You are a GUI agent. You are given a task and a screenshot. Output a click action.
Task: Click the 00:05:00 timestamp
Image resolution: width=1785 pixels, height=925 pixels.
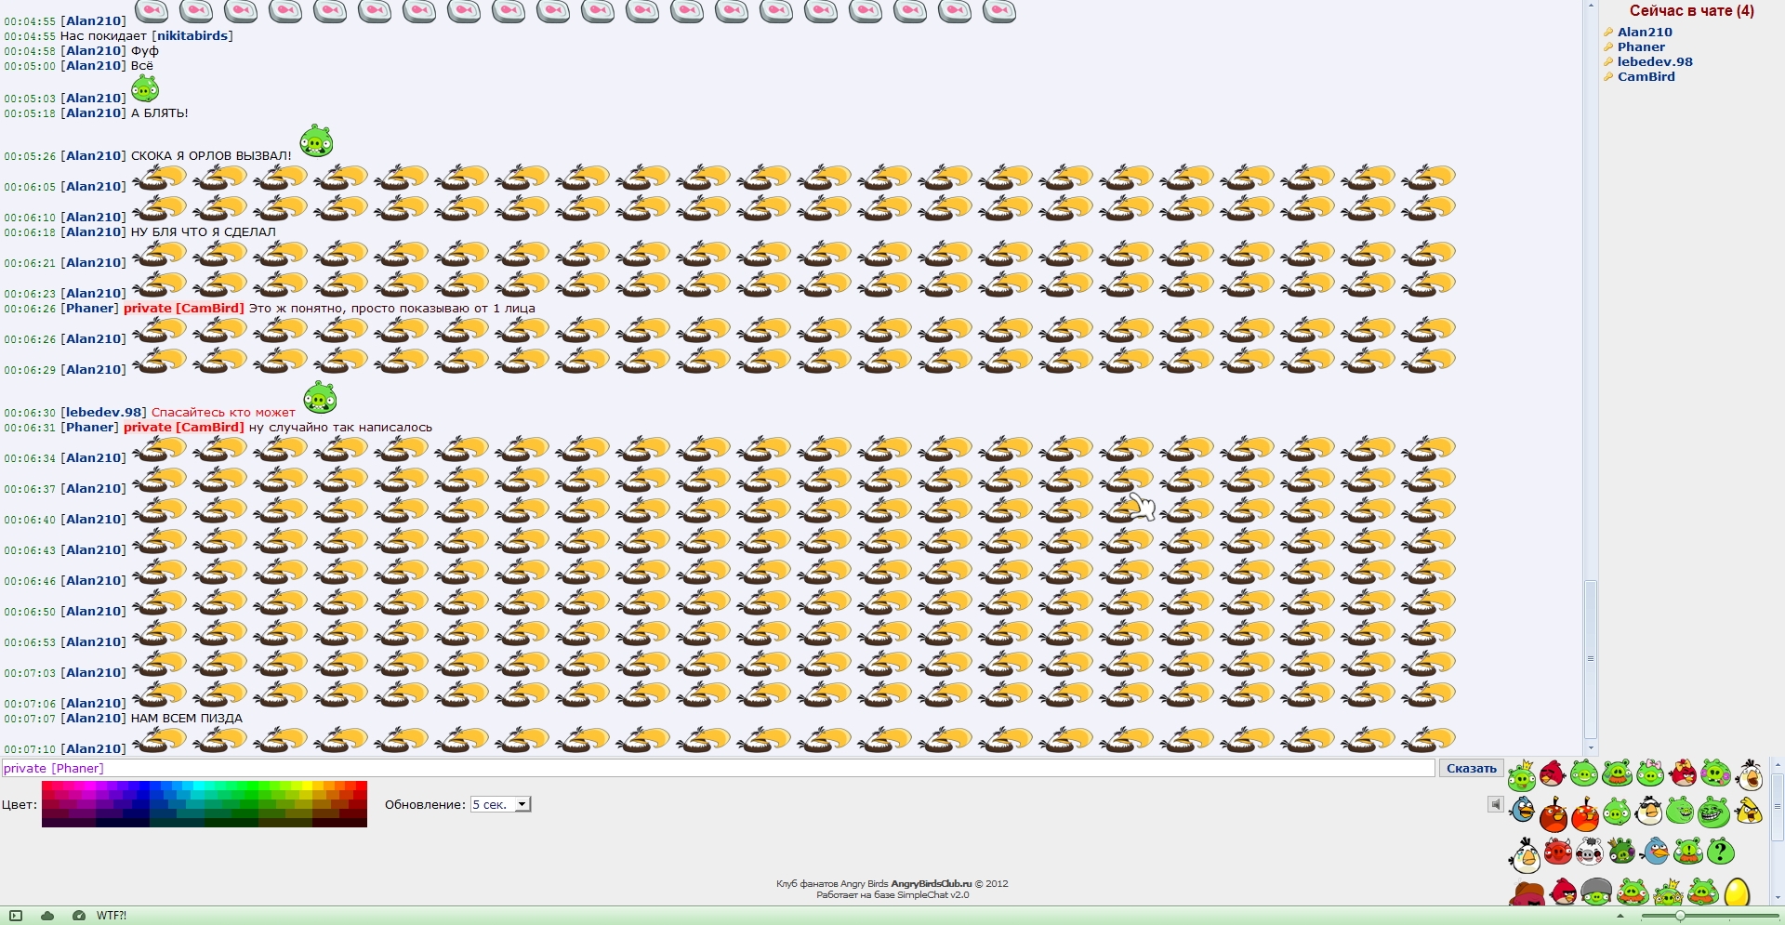point(30,66)
